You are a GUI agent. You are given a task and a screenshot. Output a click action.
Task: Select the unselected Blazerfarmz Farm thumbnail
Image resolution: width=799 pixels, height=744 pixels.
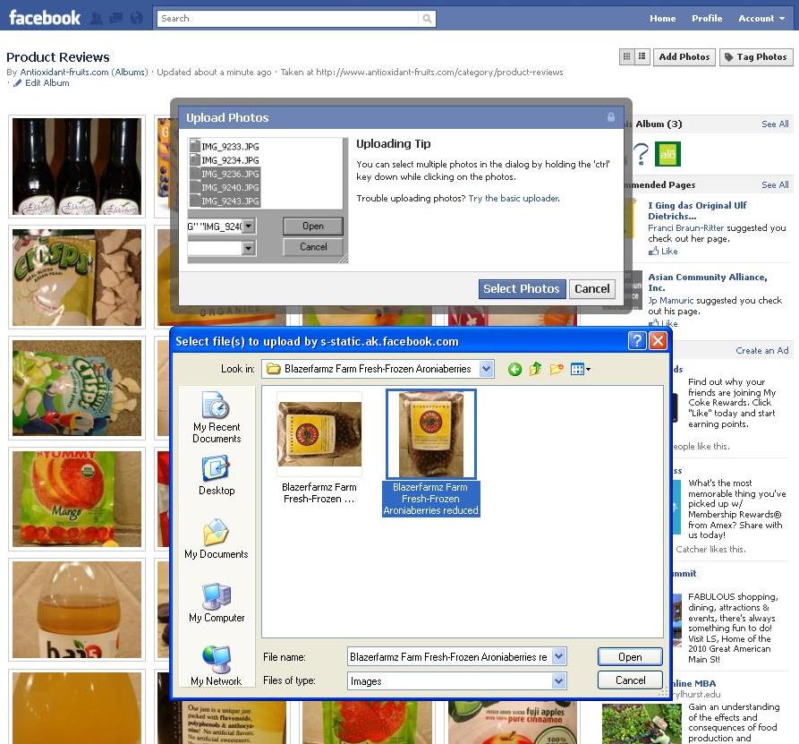[319, 434]
